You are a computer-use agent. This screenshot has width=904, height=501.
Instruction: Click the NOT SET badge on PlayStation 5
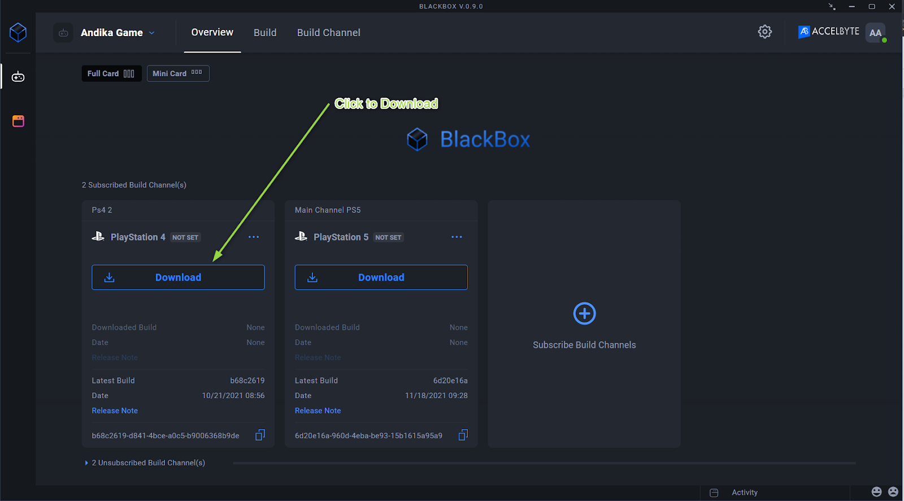click(x=388, y=238)
